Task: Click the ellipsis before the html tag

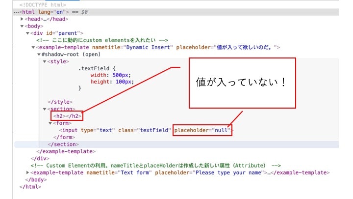Action: [16, 12]
